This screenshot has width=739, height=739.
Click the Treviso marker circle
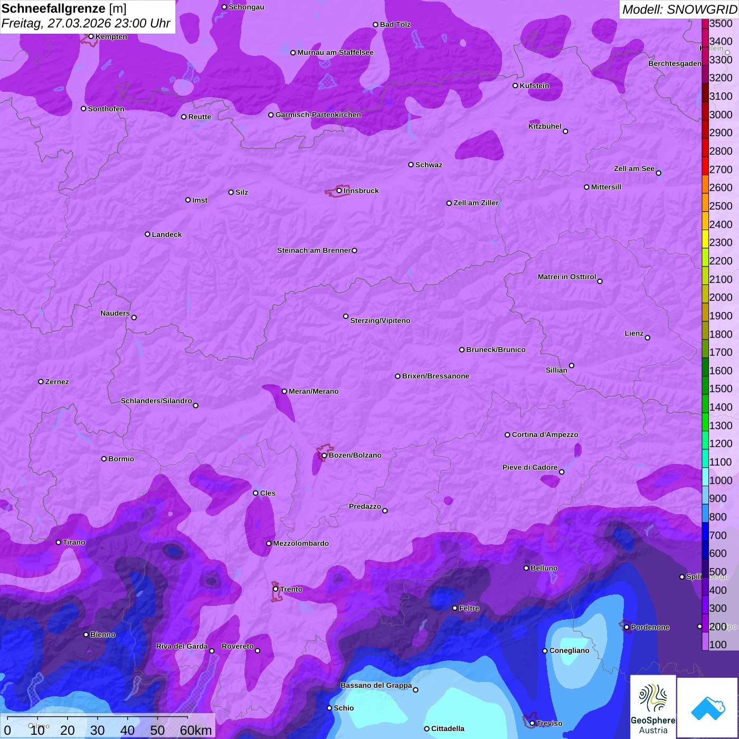pyautogui.click(x=532, y=723)
